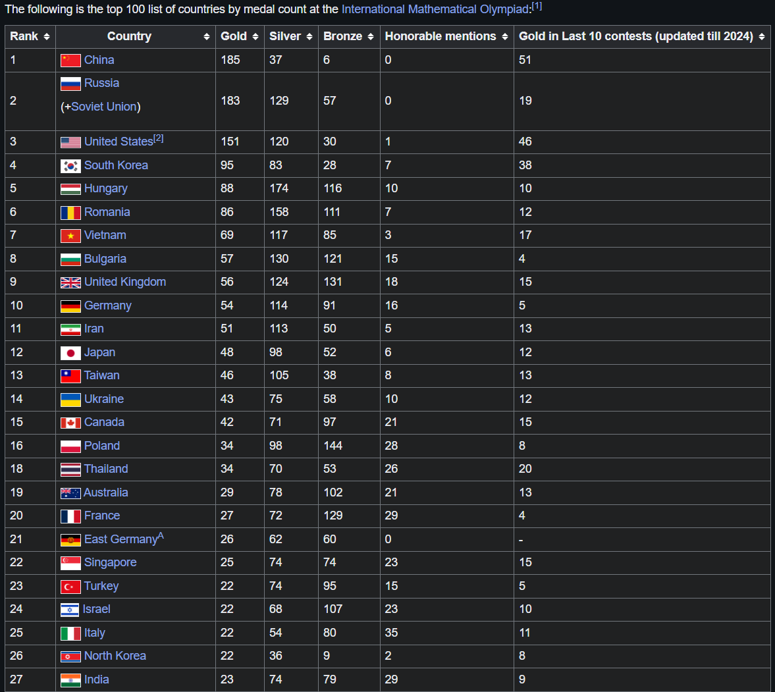This screenshot has height=692, width=775.
Task: Click the Canada flag icon
Action: click(x=70, y=423)
